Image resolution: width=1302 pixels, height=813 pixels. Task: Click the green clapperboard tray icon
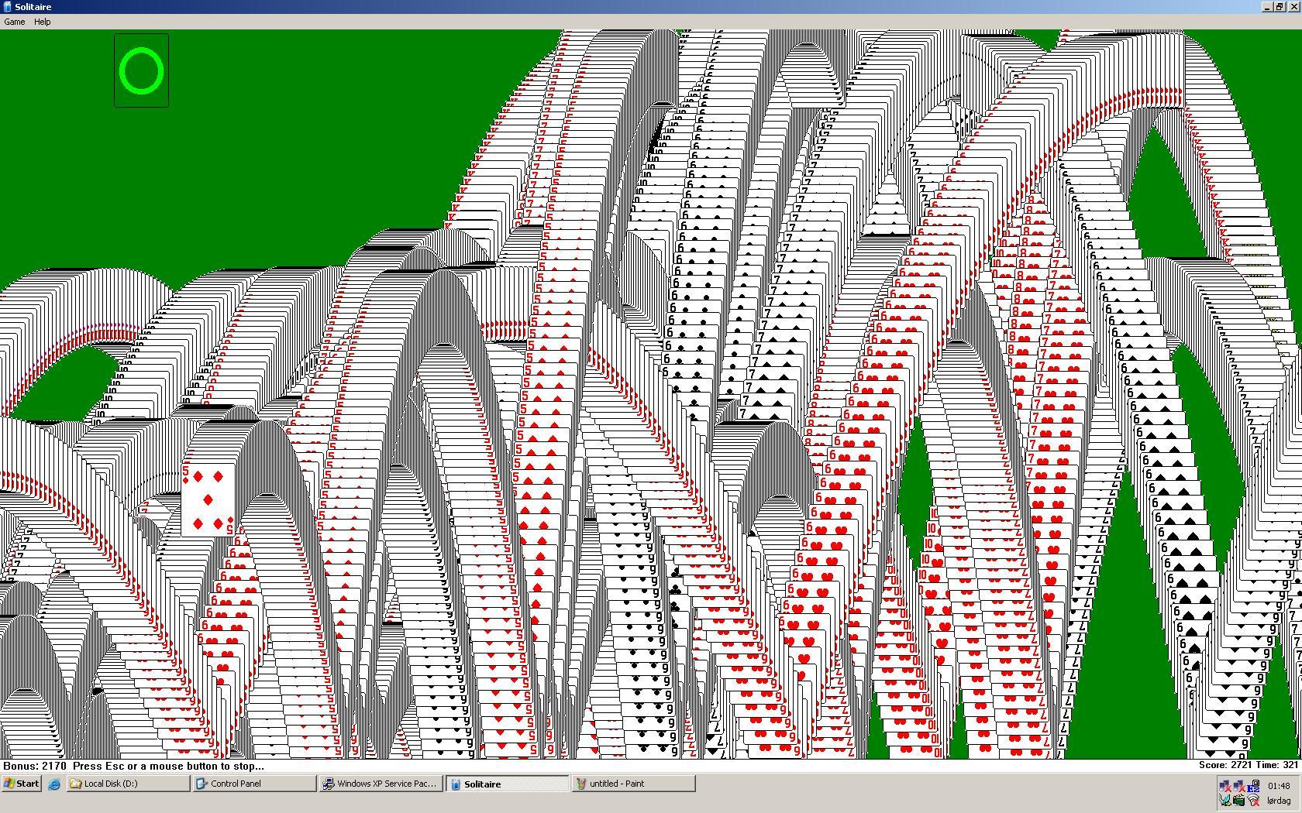click(x=1239, y=800)
